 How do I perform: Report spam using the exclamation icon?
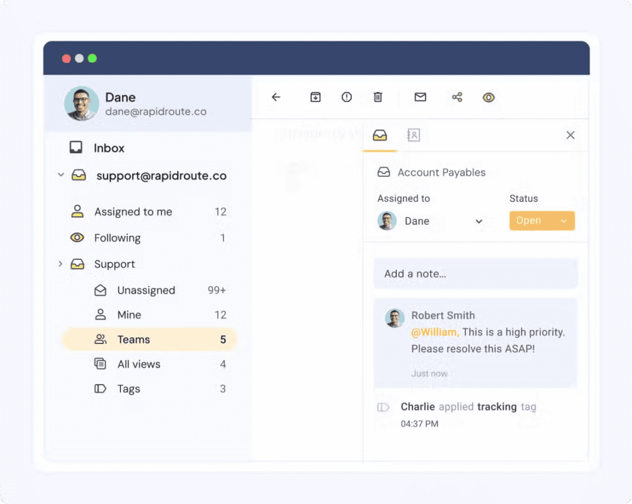click(346, 97)
